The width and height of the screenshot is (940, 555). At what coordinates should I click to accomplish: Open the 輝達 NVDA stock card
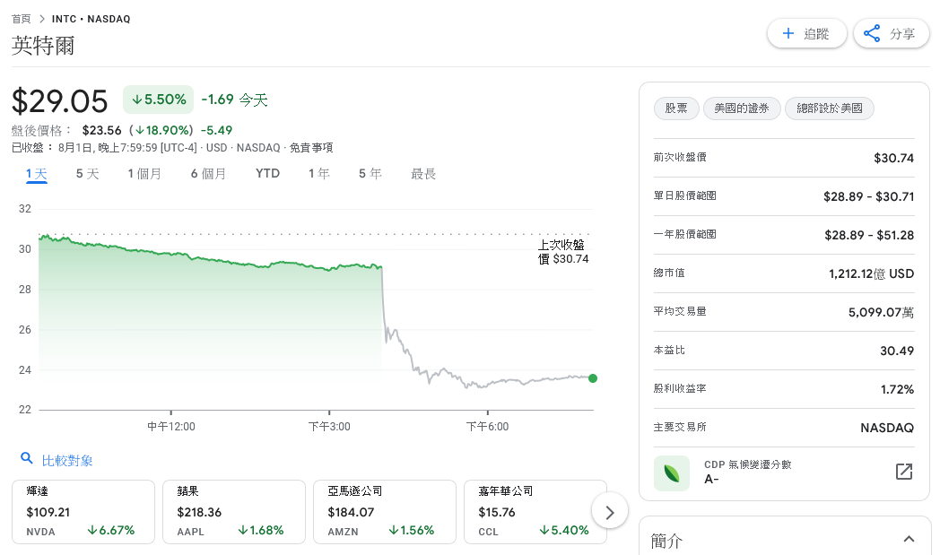pyautogui.click(x=83, y=512)
